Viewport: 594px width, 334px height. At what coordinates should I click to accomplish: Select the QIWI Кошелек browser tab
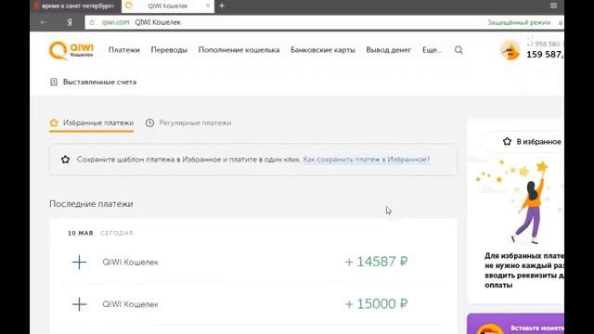(168, 6)
